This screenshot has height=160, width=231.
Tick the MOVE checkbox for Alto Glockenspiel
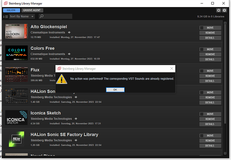click(x=202, y=28)
